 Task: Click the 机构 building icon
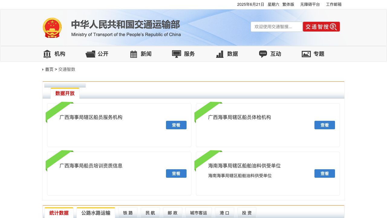pos(47,54)
